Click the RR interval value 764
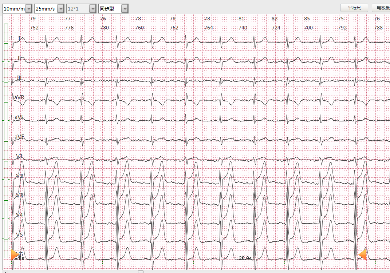 pos(208,28)
